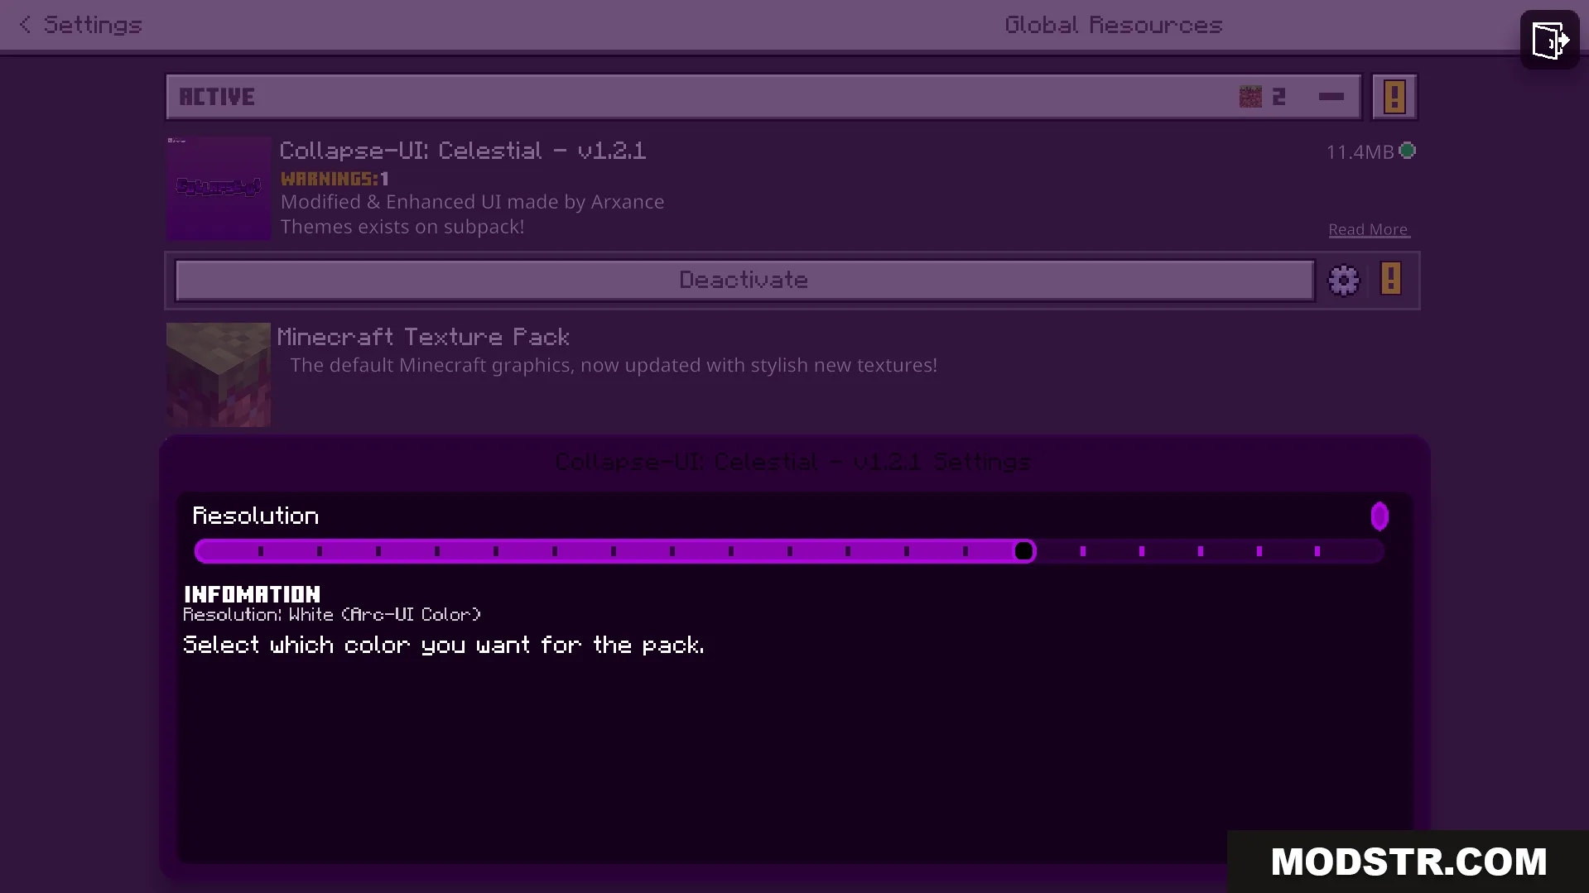Set Resolution slider to last tick
Screen dimensions: 1589x893
click(x=1317, y=551)
